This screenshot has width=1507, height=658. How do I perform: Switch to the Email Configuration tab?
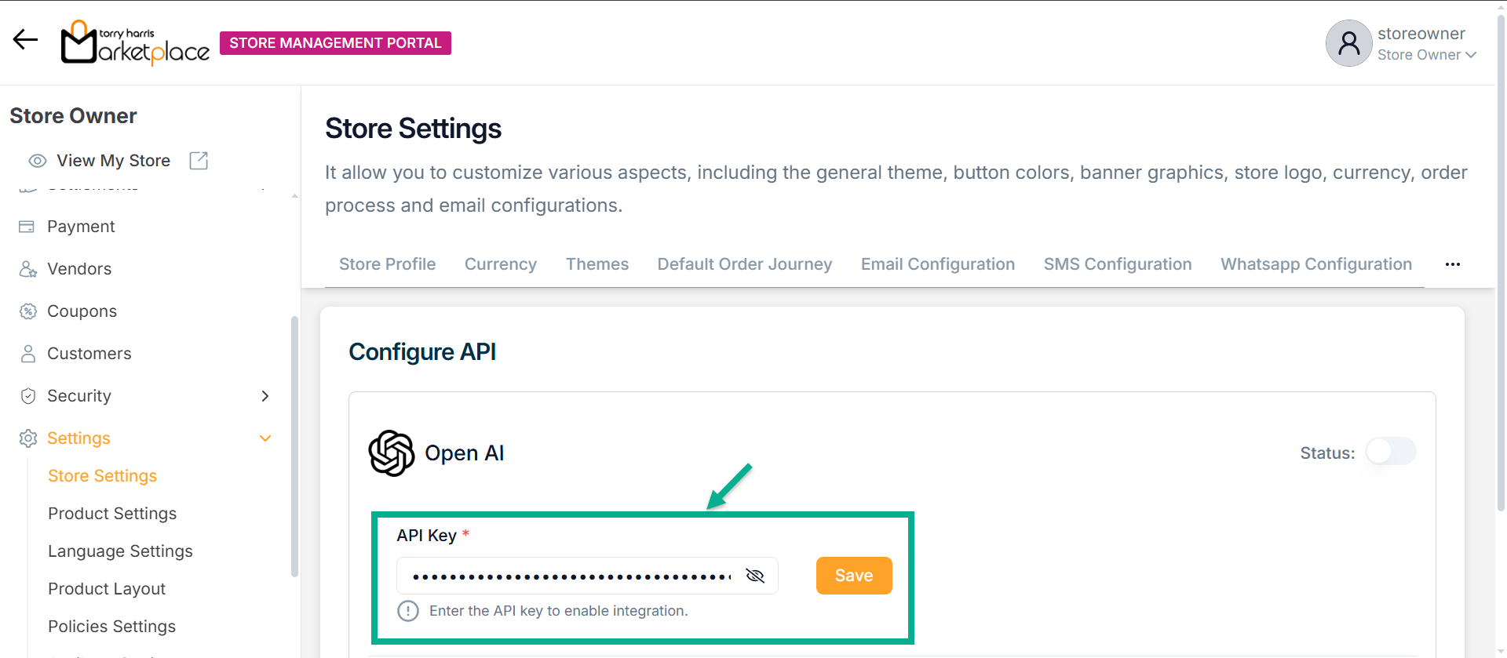tap(937, 264)
